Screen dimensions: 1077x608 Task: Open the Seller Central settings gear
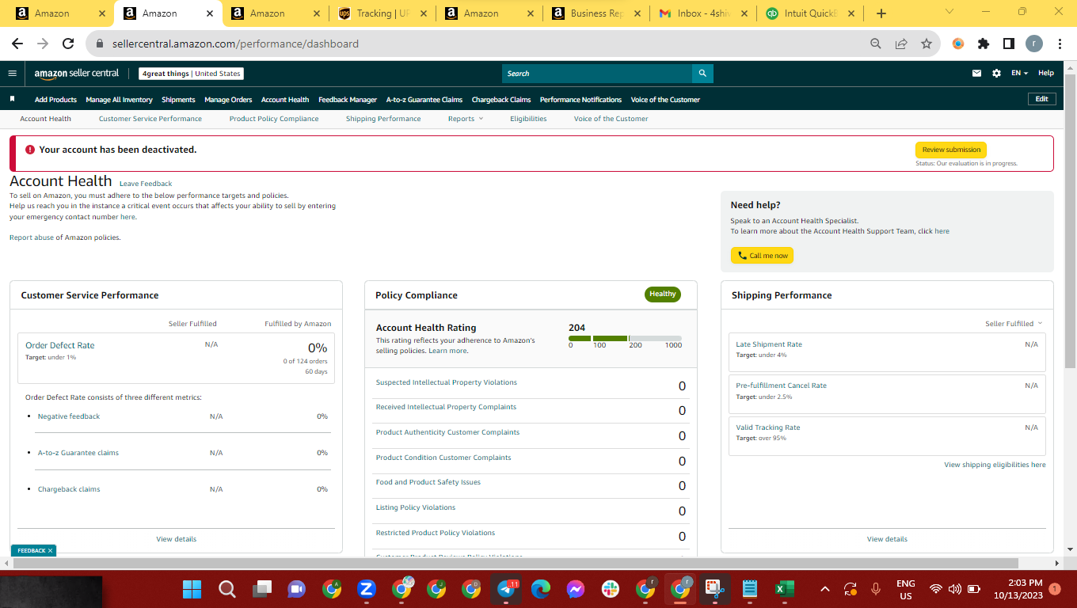pos(996,74)
